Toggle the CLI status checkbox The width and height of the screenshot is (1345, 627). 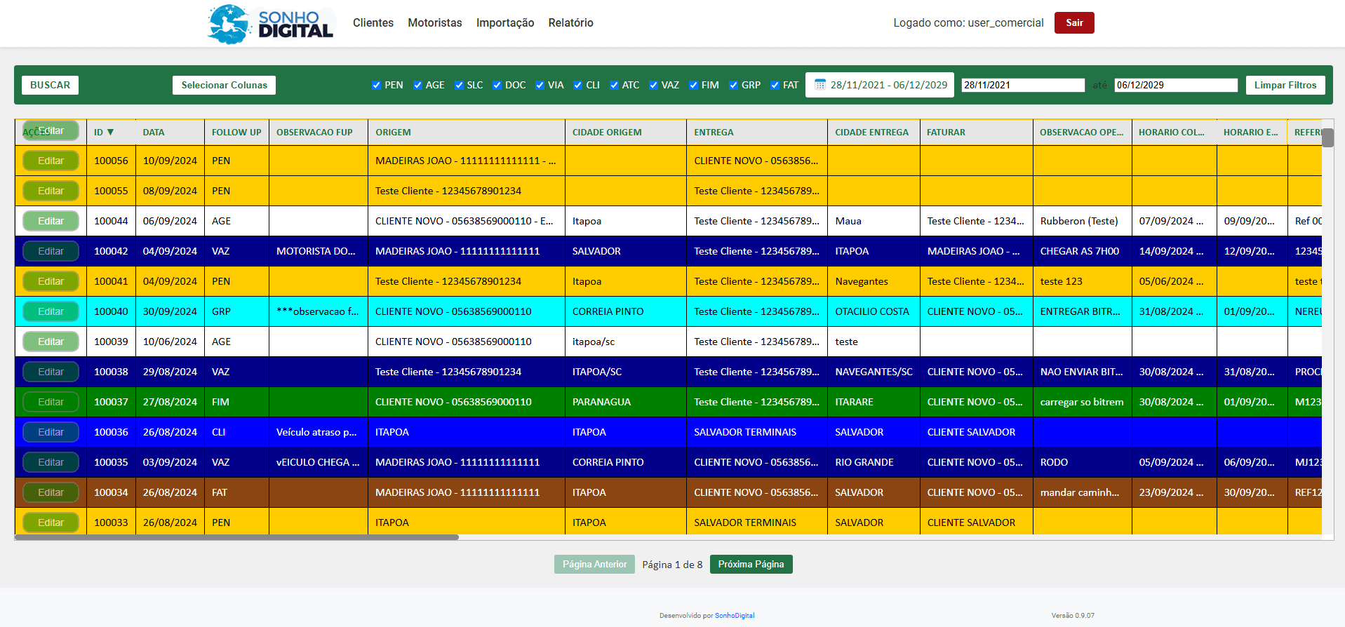(x=577, y=85)
